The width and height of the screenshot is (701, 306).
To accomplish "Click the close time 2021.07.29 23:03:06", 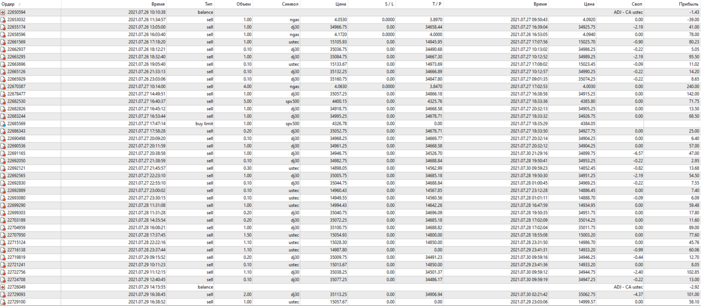I will (x=529, y=302).
